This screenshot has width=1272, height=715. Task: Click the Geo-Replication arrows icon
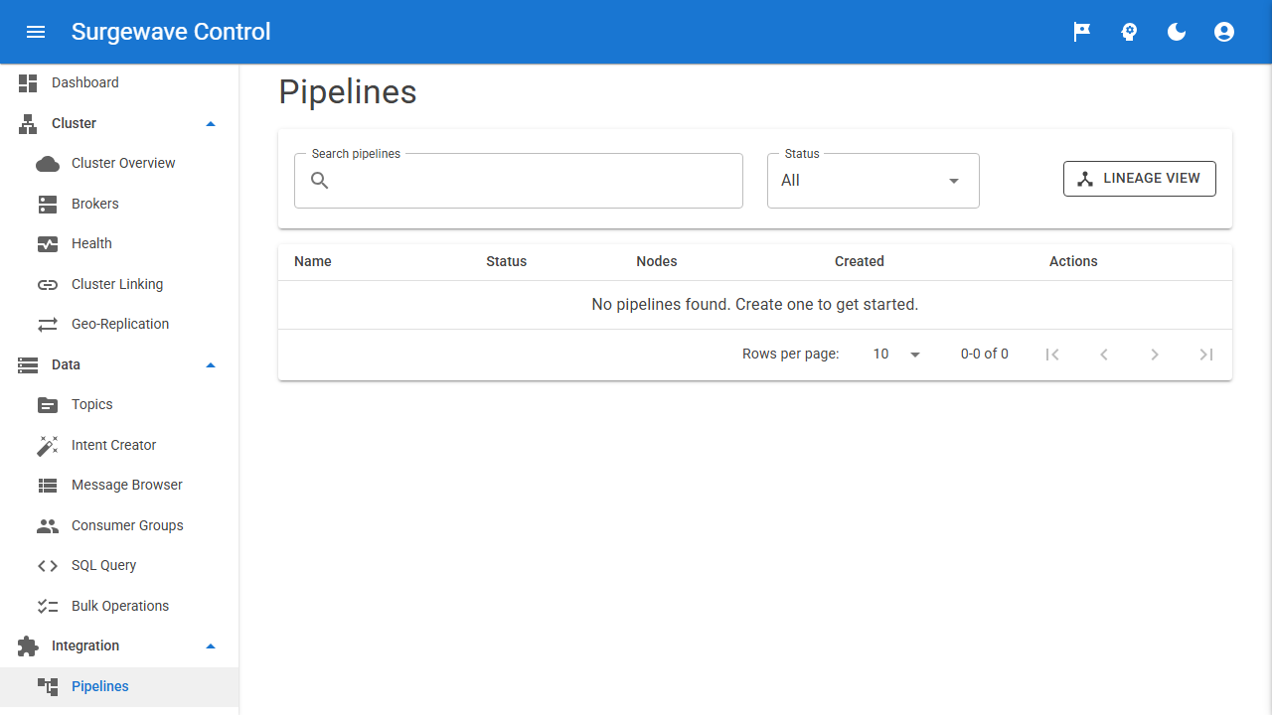tap(48, 325)
